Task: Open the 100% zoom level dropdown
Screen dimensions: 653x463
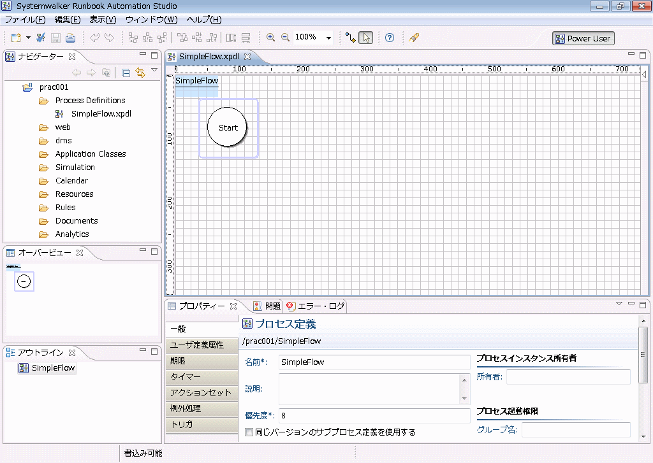Action: tap(328, 38)
